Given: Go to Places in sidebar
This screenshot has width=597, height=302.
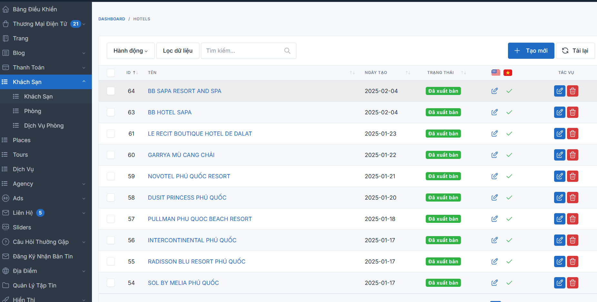Looking at the screenshot, I should click(x=46, y=140).
